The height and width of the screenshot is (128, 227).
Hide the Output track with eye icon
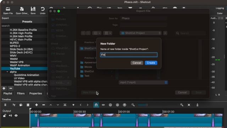click(x=16, y=116)
